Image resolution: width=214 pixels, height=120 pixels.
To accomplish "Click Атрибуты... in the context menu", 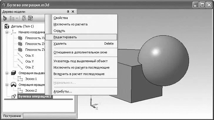I will click(x=63, y=91).
